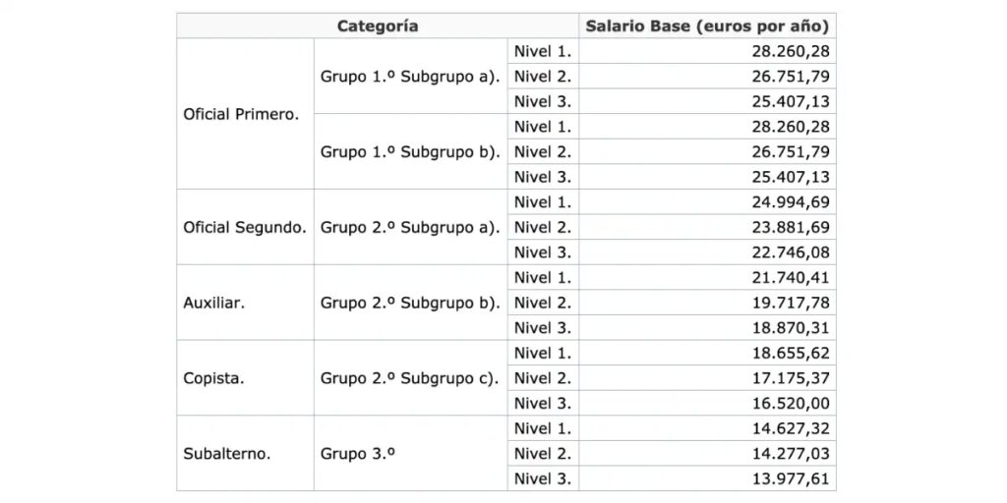The height and width of the screenshot is (503, 1007).
Task: Select the Copista category cell
Action: (212, 378)
